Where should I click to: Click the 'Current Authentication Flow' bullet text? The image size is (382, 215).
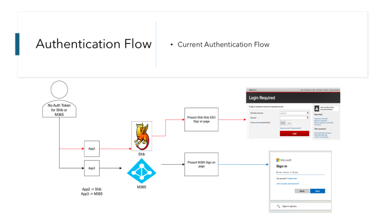click(223, 45)
